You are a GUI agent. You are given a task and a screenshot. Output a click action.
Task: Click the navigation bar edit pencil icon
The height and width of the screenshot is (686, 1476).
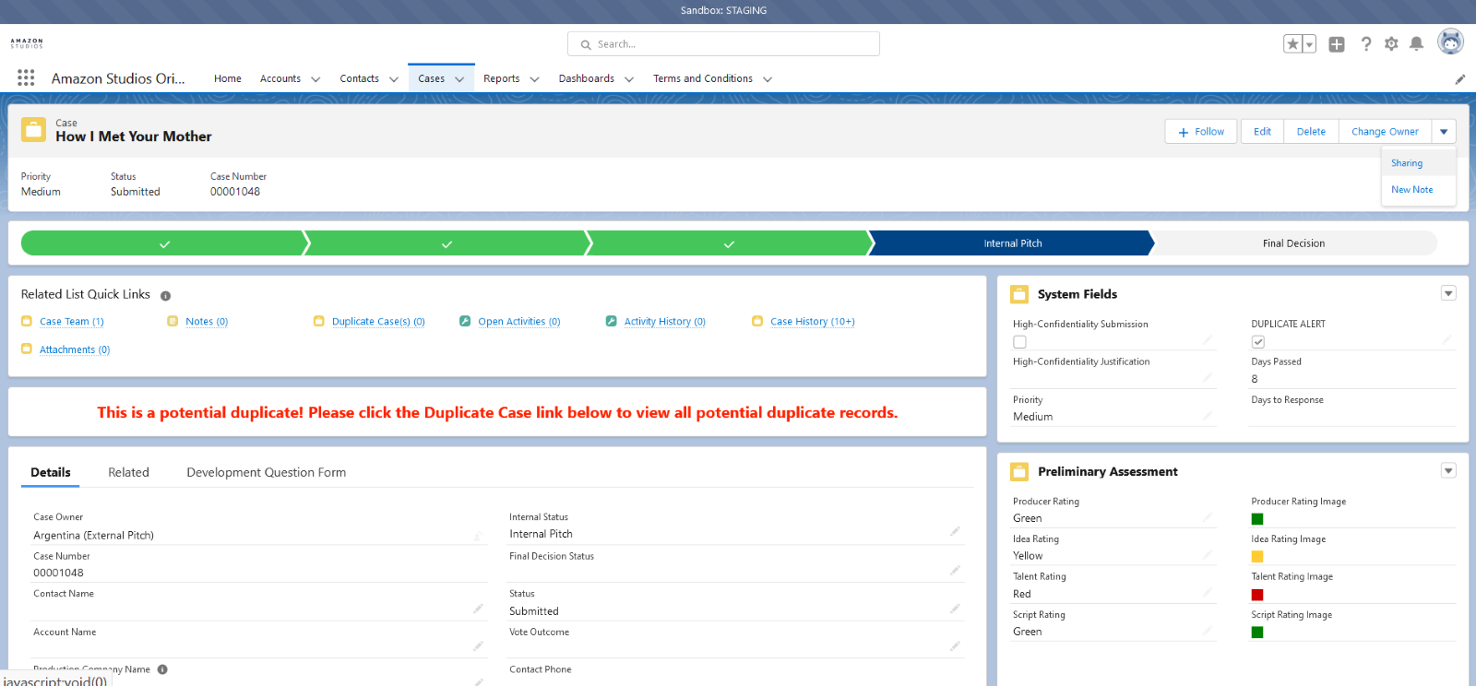(x=1460, y=79)
